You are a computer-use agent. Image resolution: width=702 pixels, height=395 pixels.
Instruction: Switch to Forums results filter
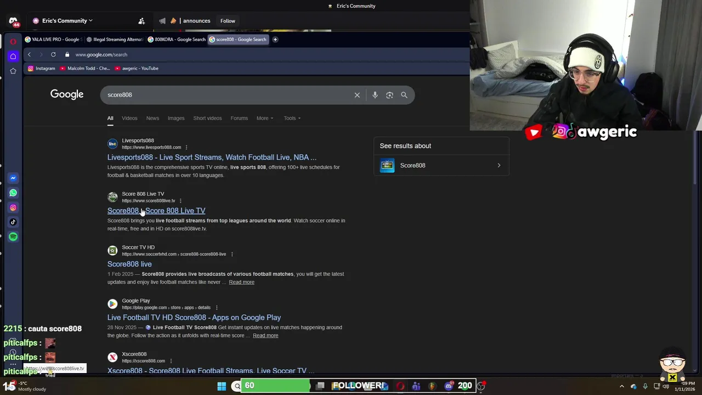point(239,118)
